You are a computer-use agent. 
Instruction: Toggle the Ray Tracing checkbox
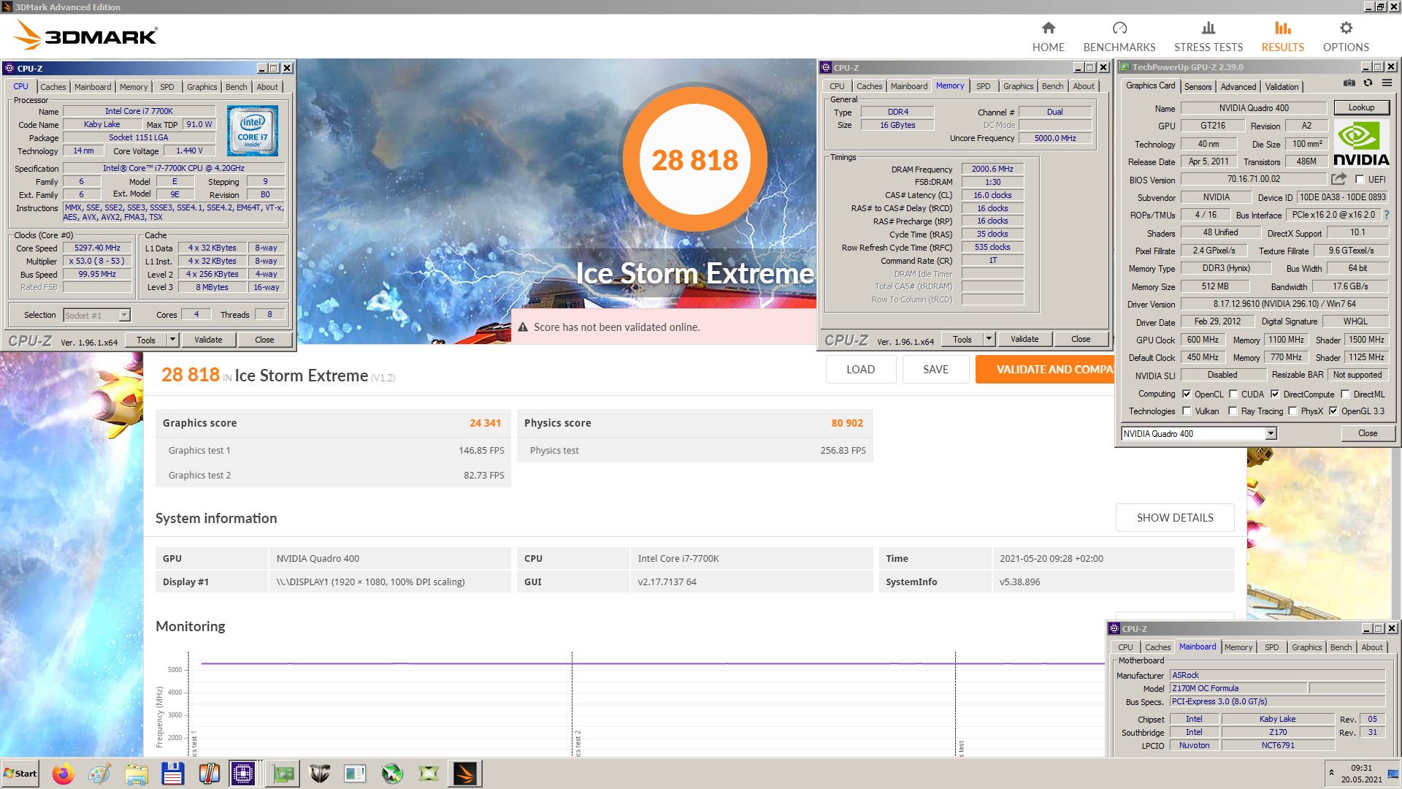[1233, 411]
